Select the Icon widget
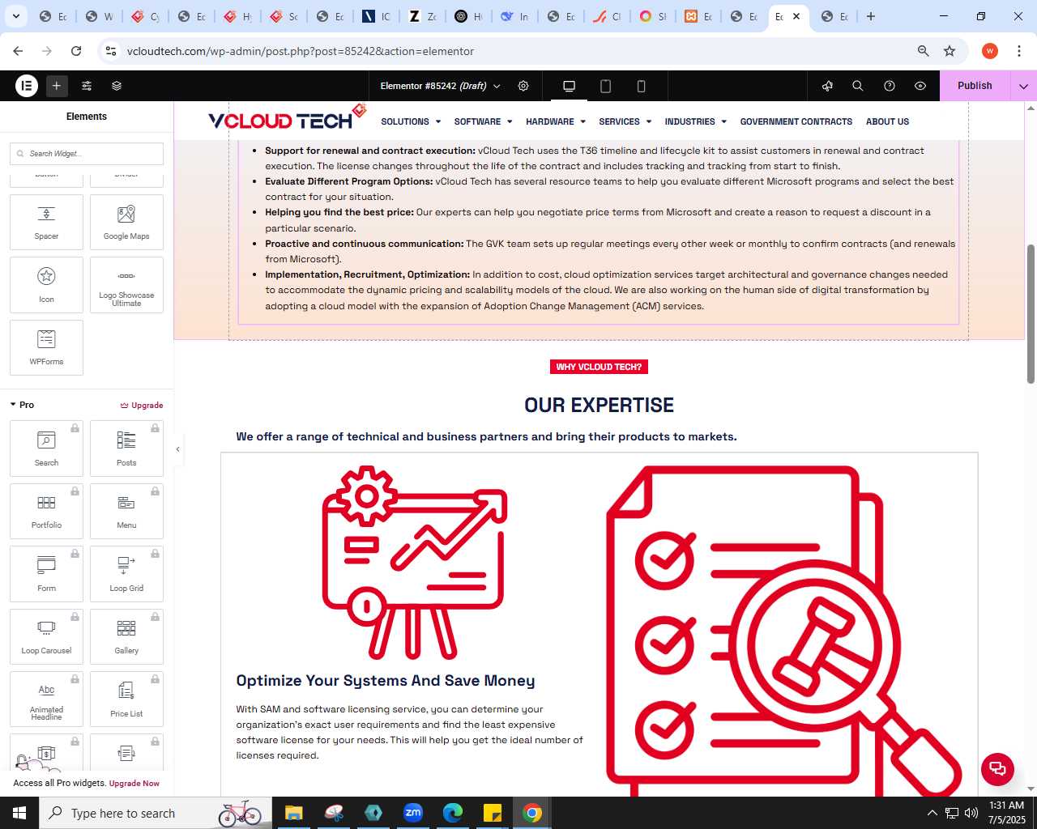Image resolution: width=1037 pixels, height=829 pixels. point(46,285)
